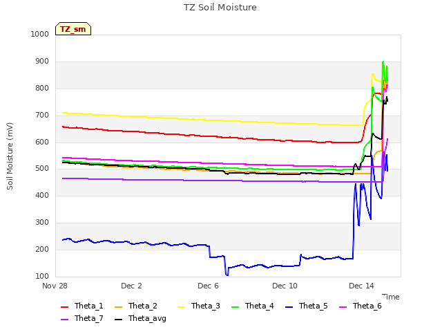The height and width of the screenshot is (332, 442).
Task: Toggle the Theta_7 legend entry
Action: click(x=82, y=318)
